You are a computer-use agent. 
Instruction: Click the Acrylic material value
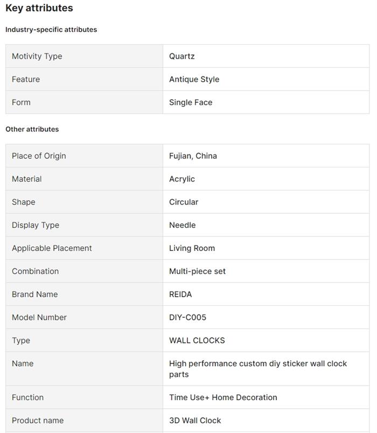click(182, 179)
